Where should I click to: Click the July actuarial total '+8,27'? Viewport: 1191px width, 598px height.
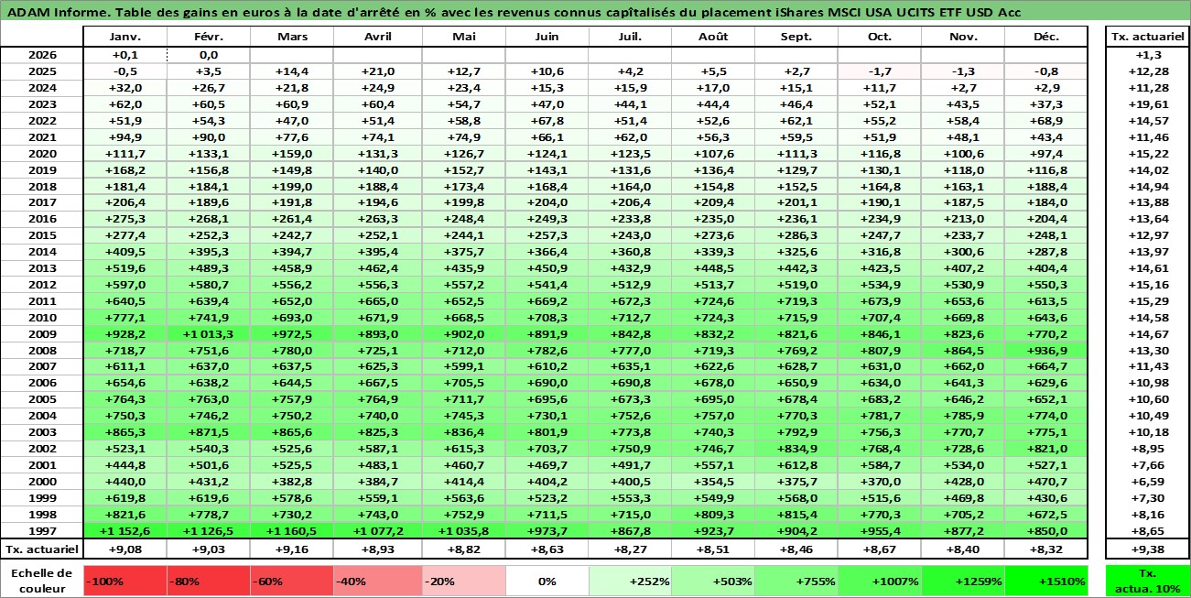(x=630, y=549)
